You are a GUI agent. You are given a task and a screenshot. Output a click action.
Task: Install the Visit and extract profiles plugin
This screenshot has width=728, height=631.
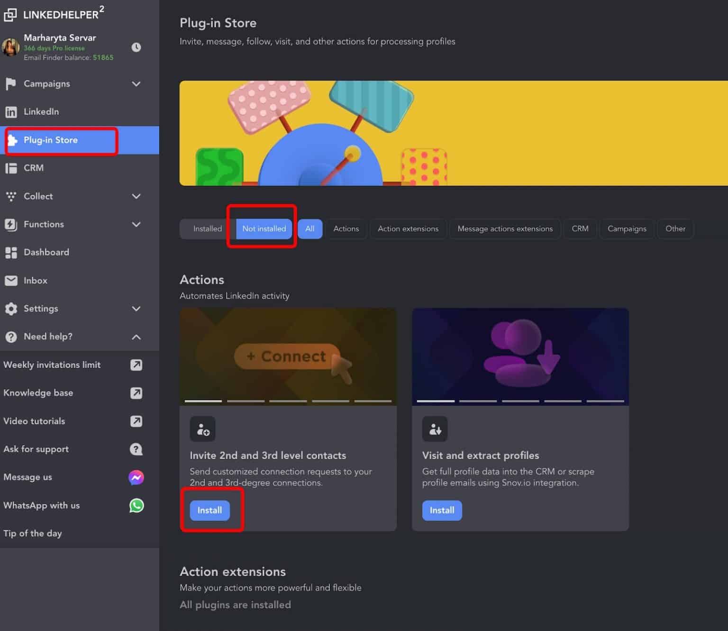[442, 511]
